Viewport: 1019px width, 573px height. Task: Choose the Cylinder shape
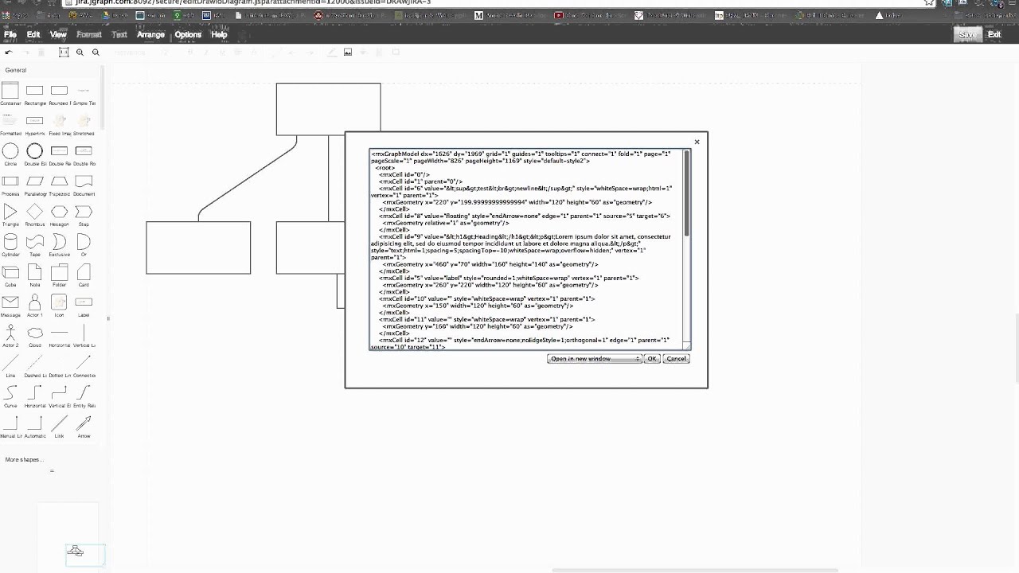(x=10, y=242)
